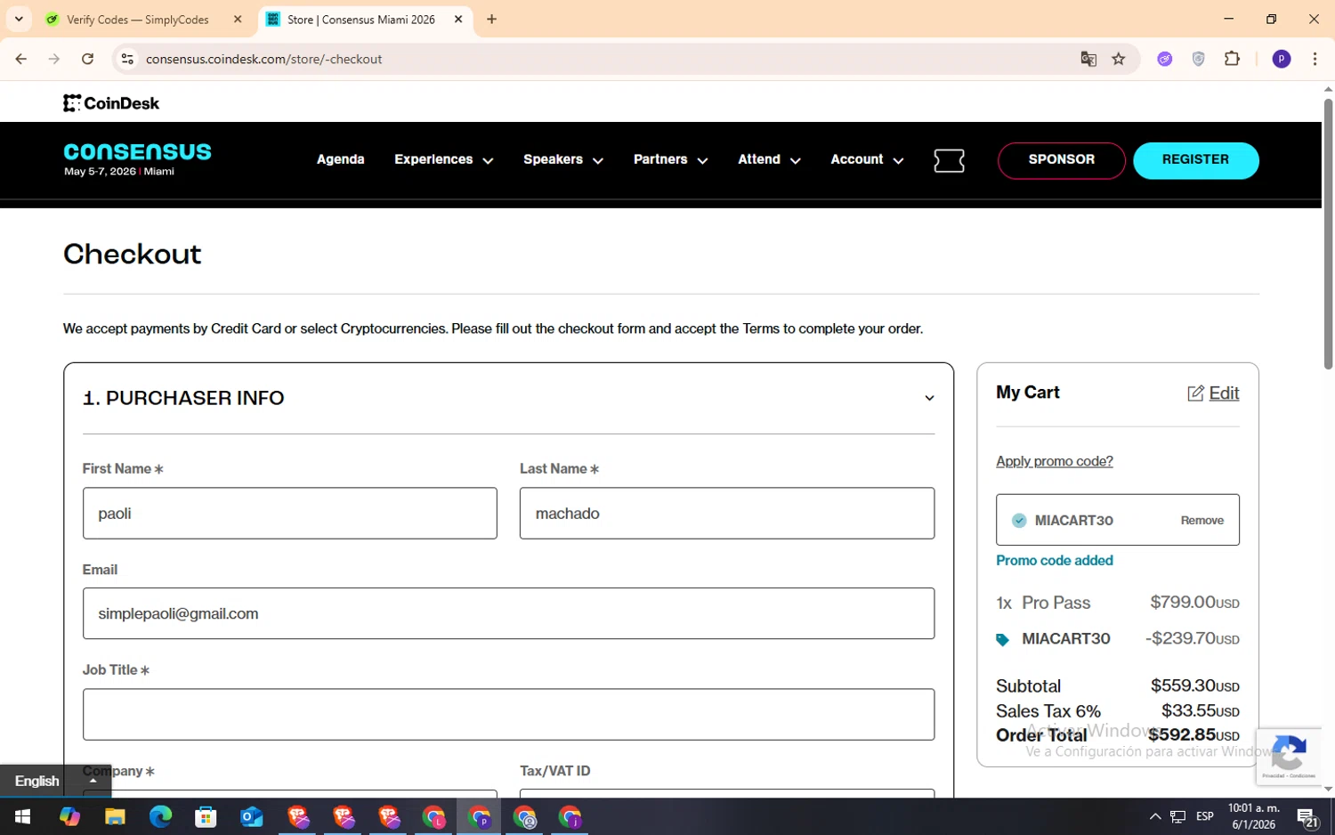
Task: Open the English language selector
Action: (x=55, y=781)
